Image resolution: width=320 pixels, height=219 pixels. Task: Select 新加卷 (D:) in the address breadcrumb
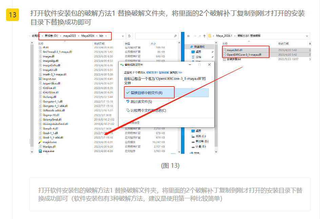pos(52,36)
